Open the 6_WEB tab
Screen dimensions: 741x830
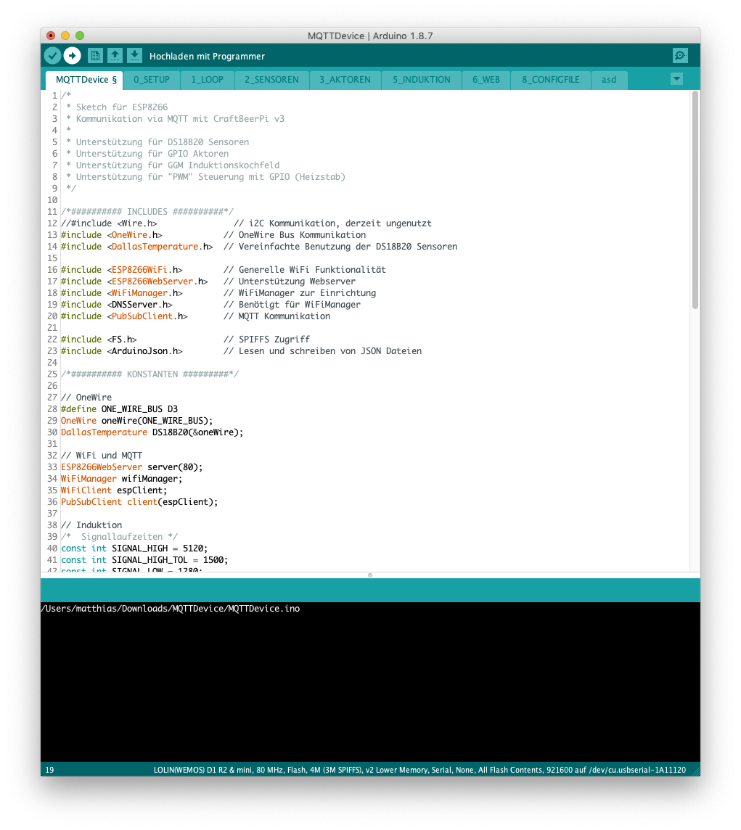click(486, 80)
